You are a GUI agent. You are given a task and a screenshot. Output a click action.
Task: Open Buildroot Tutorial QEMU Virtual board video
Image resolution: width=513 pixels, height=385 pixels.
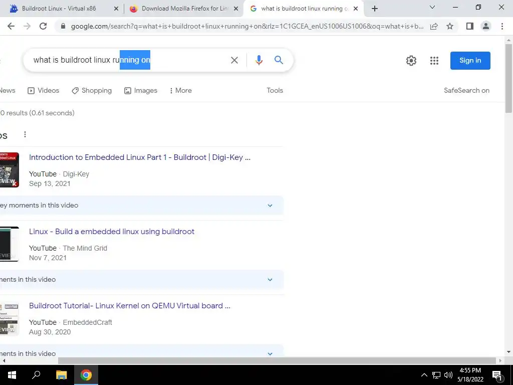(x=130, y=305)
